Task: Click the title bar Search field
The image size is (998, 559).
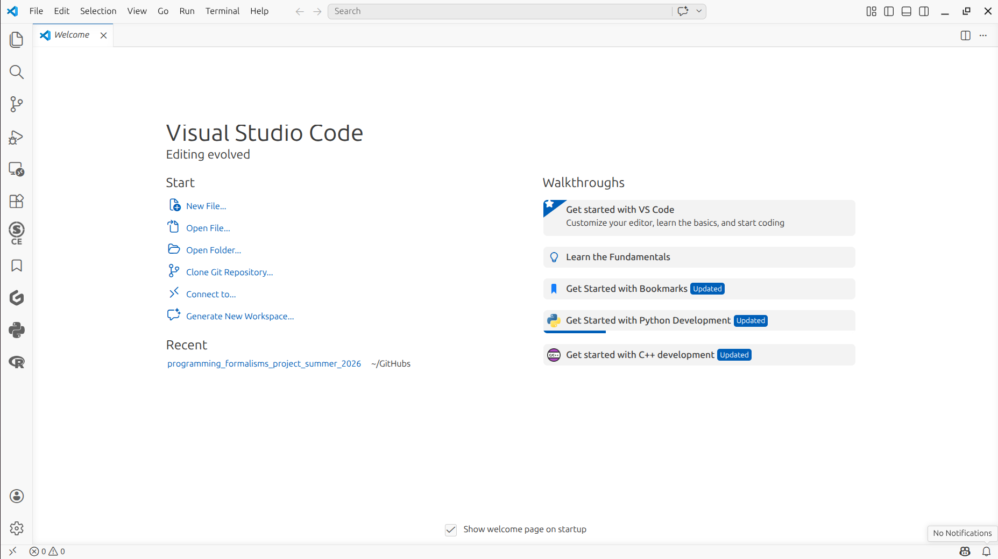Action: point(500,11)
